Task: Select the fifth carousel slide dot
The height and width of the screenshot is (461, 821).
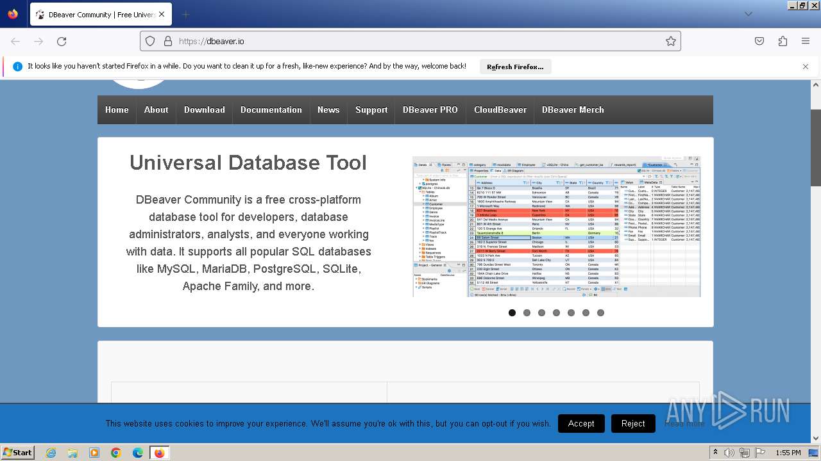Action: pos(571,313)
